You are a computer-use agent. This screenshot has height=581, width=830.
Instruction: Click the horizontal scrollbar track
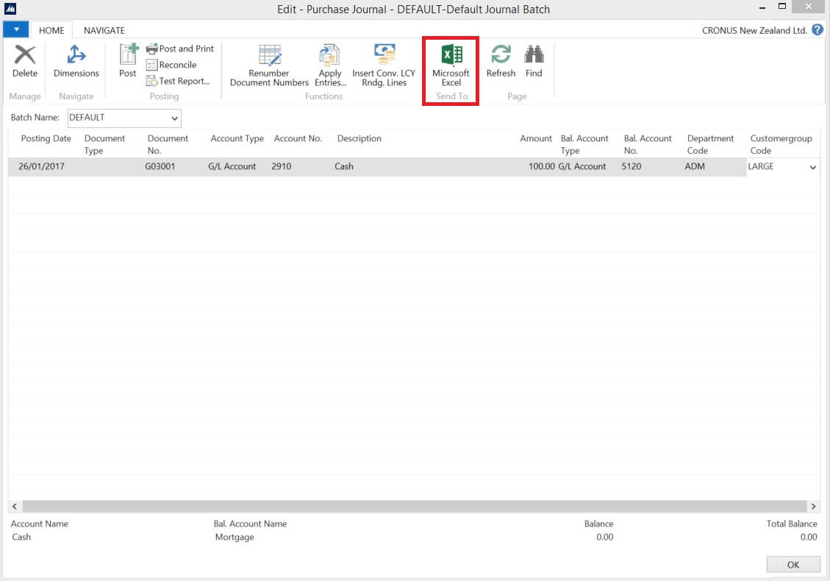point(414,506)
